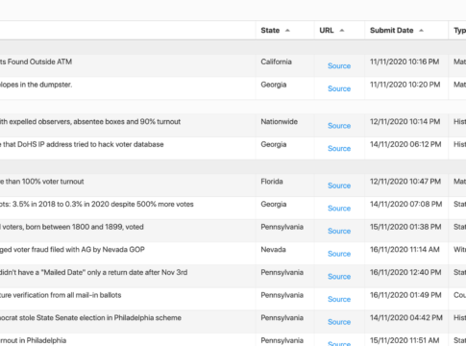Select the "rnout in Philadelphia" title cell
The image size is (466, 346).
tap(33, 340)
